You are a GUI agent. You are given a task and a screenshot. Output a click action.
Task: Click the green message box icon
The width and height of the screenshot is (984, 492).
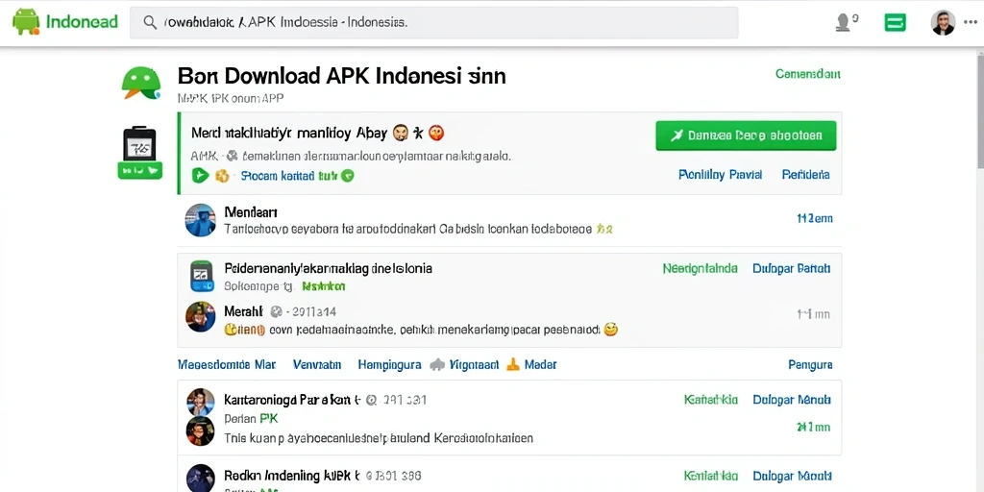(x=895, y=23)
